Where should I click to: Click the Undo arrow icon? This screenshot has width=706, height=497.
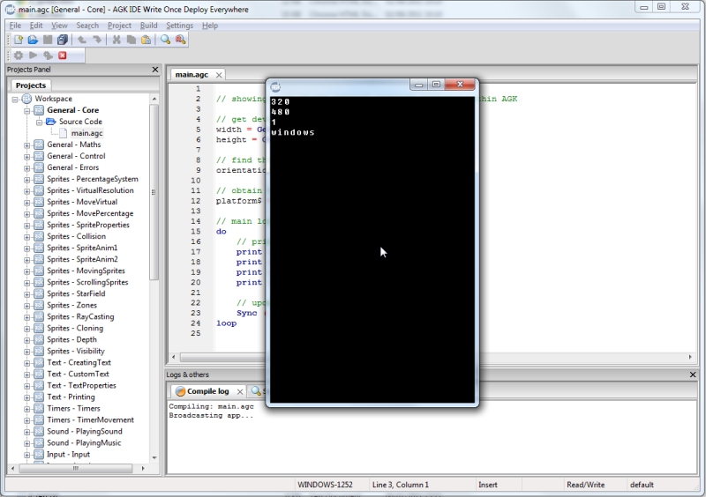(x=82, y=40)
